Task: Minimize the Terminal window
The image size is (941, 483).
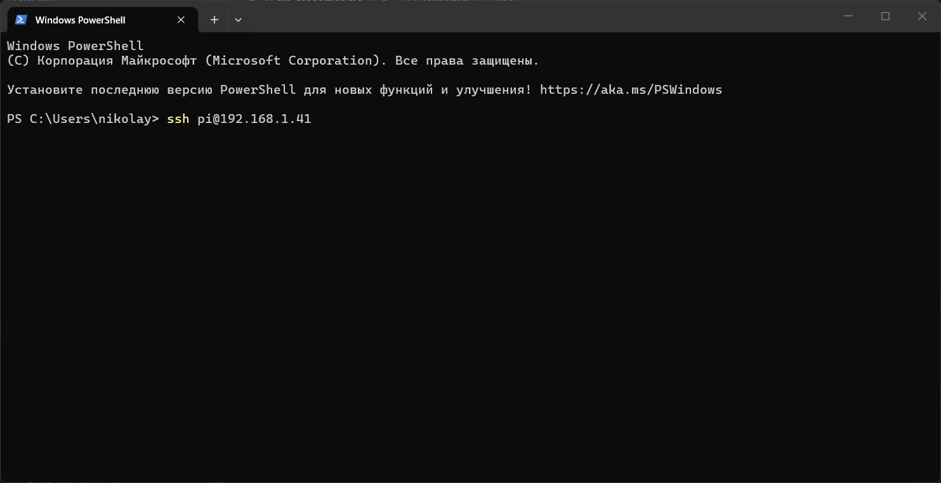Action: click(848, 16)
